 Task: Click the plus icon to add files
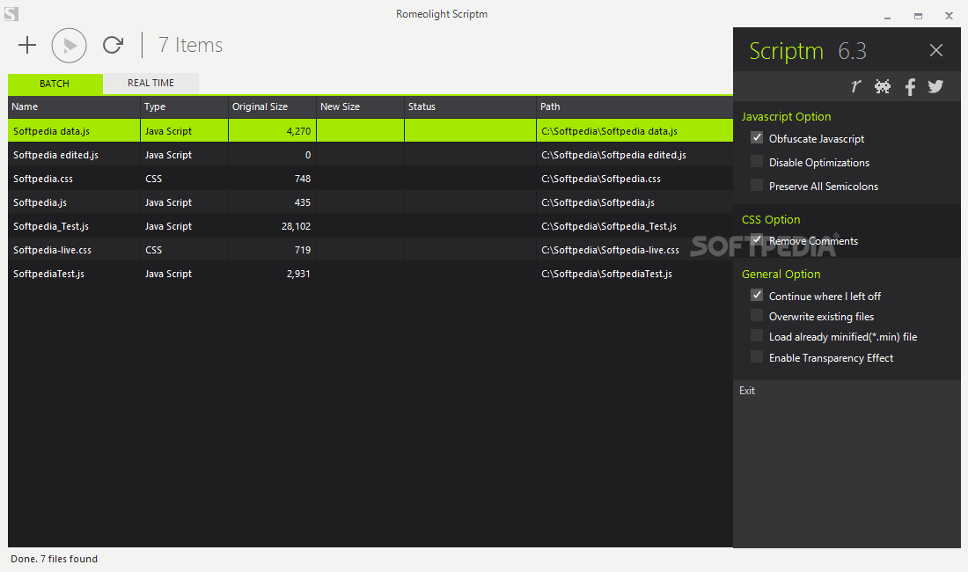pos(27,45)
